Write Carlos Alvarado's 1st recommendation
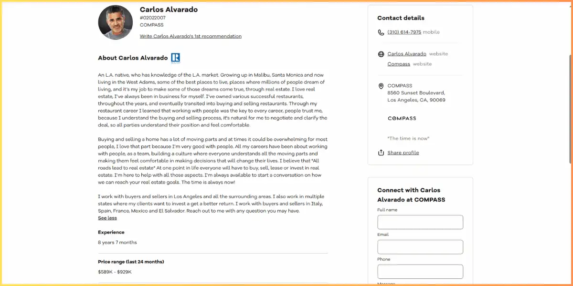This screenshot has width=573, height=286. (x=191, y=36)
